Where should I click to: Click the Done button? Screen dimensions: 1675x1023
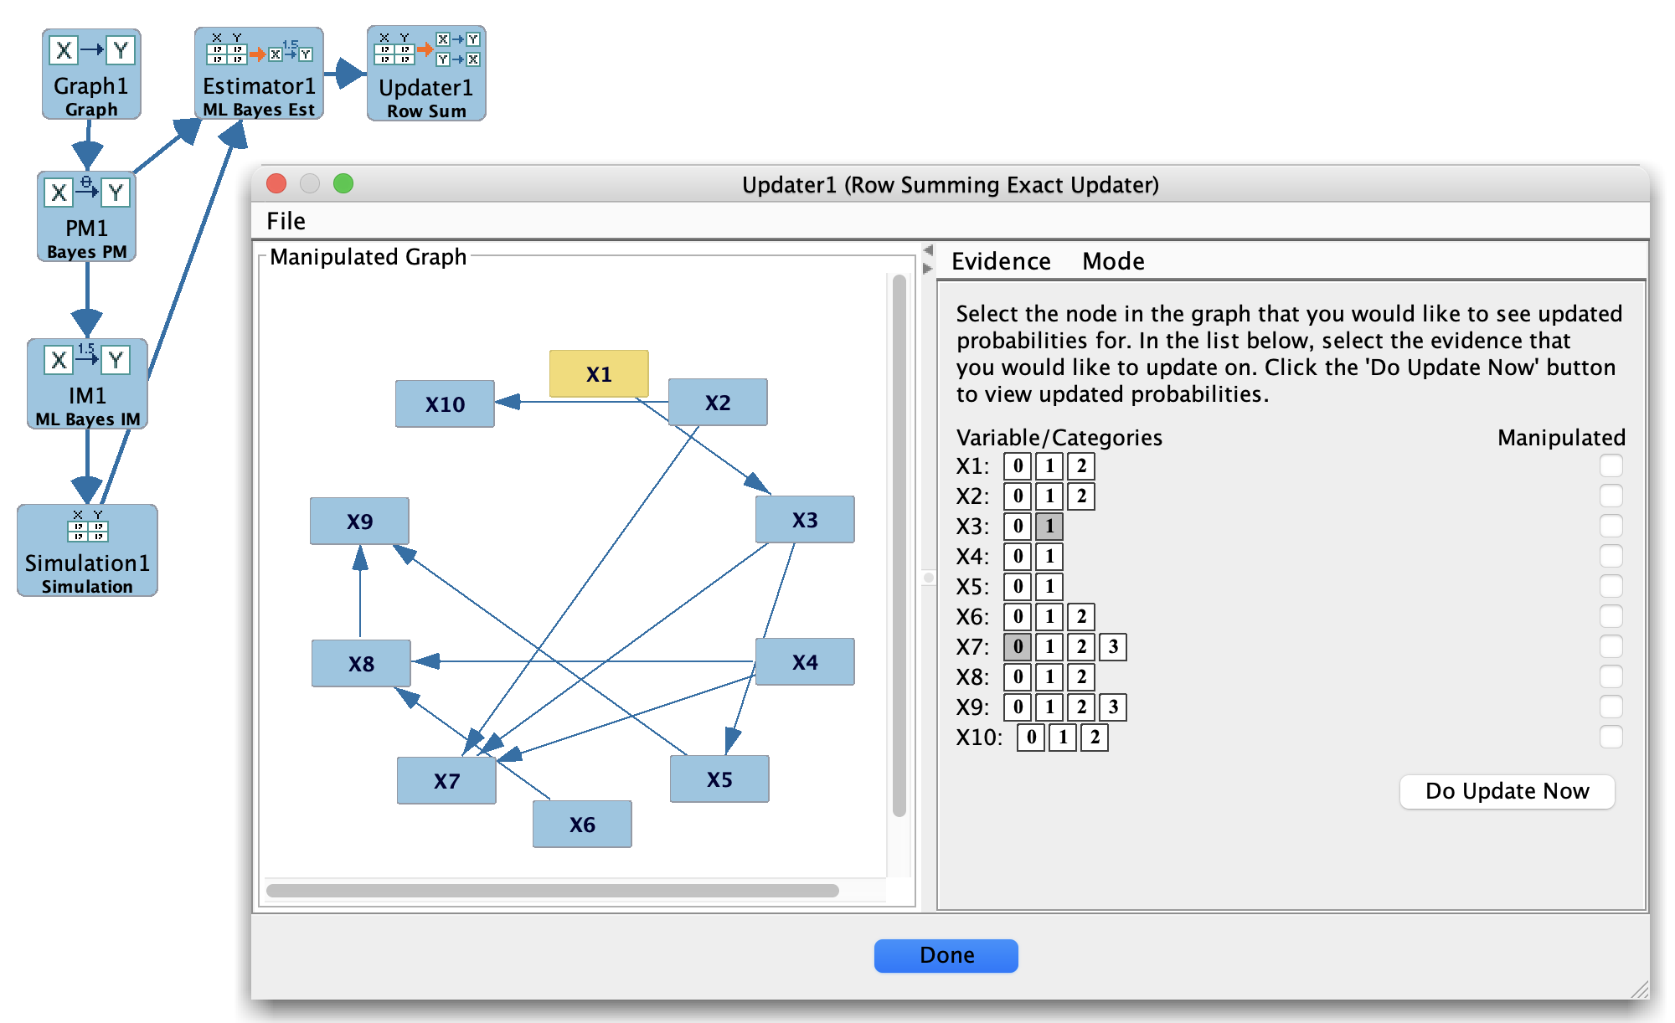coord(946,955)
